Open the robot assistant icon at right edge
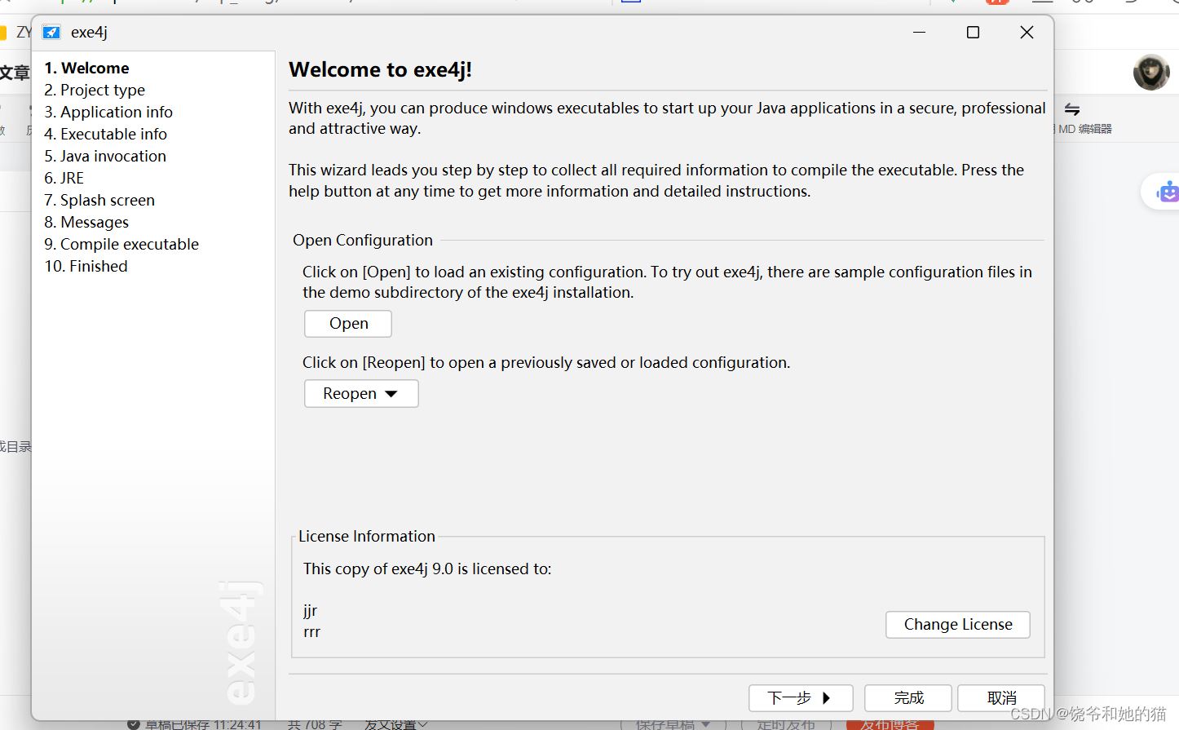This screenshot has width=1179, height=730. 1168,192
